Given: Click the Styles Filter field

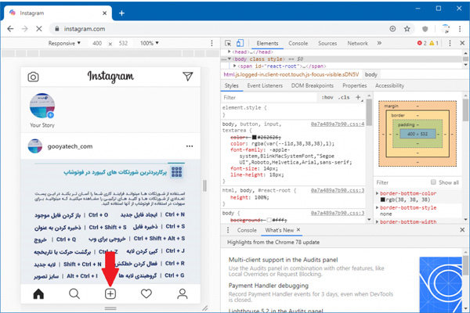Looking at the screenshot, I should 269,98.
